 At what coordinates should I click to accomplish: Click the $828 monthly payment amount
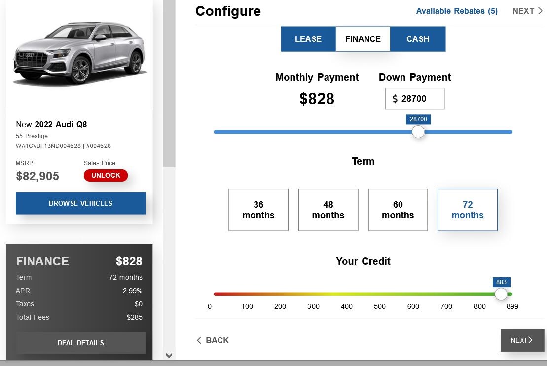[x=317, y=98]
